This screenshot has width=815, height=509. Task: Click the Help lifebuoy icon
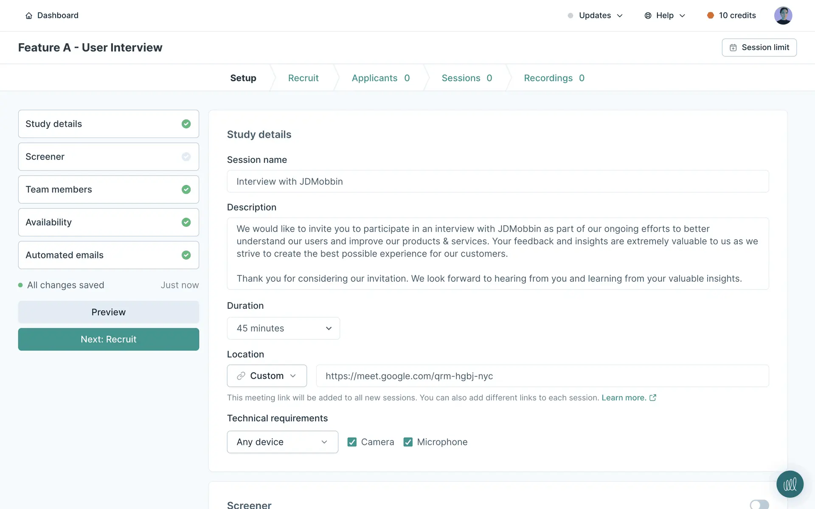point(648,16)
